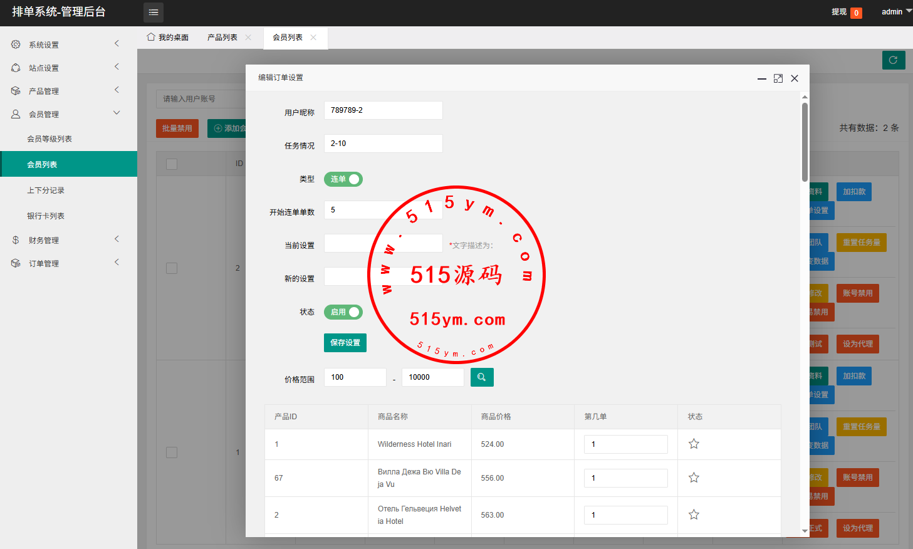Click the 批量禁用 button

177,128
